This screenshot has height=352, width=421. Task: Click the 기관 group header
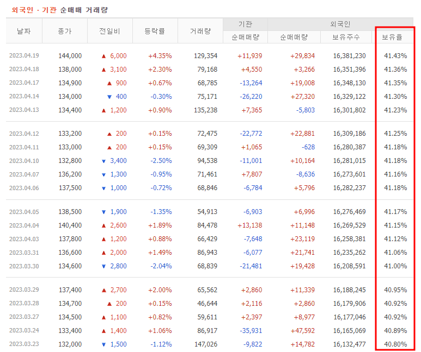pyautogui.click(x=246, y=24)
